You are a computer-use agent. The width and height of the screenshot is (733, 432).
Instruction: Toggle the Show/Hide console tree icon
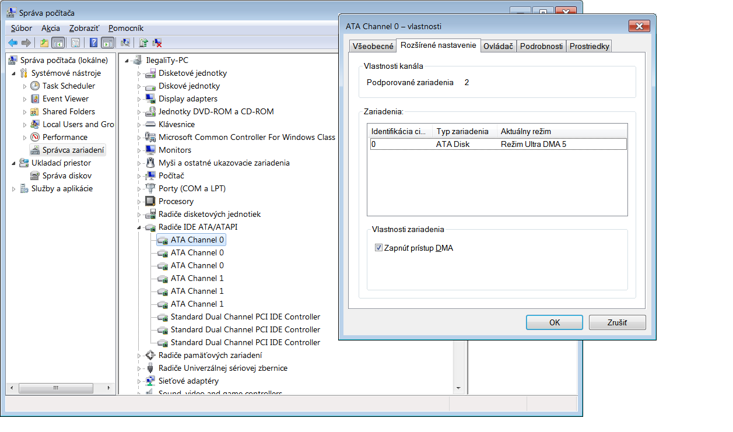(58, 43)
